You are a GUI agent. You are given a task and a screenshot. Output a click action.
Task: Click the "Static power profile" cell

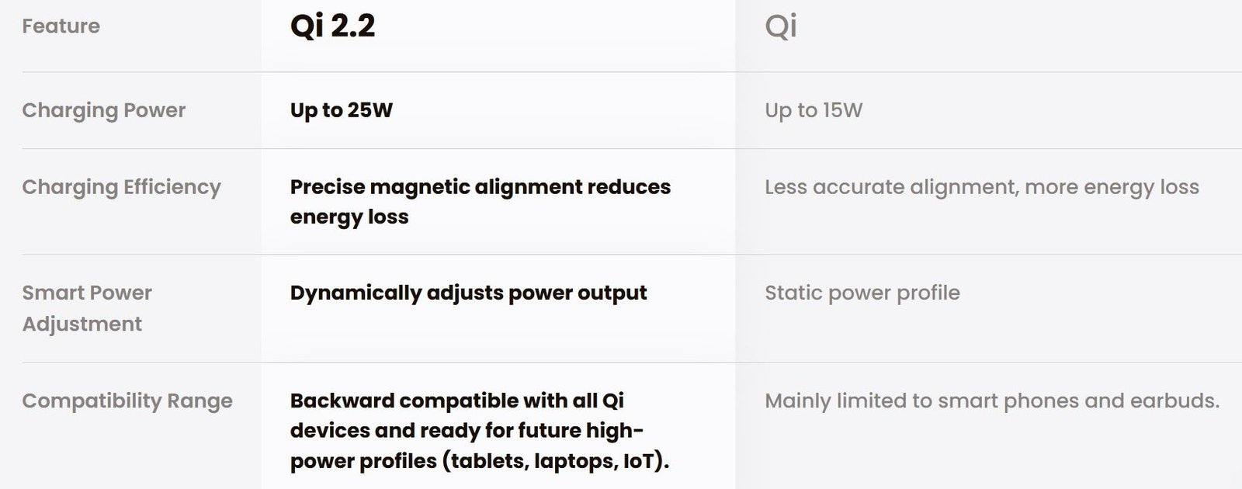tap(862, 293)
